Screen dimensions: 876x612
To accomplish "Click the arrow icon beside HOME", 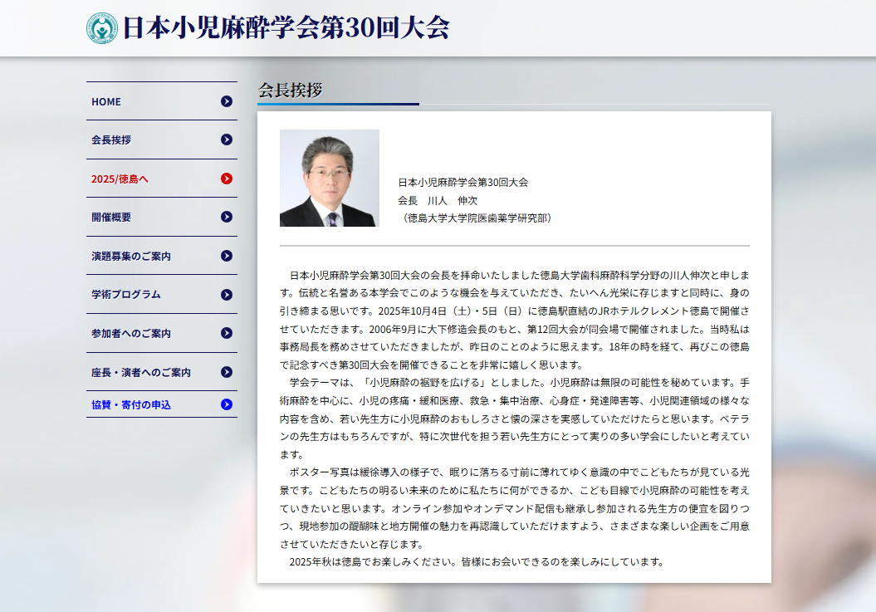I will (226, 101).
